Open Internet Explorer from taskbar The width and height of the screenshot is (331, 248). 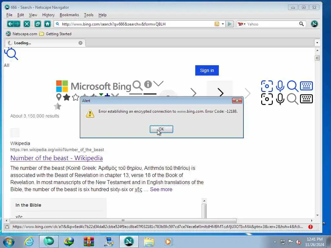coord(29,242)
